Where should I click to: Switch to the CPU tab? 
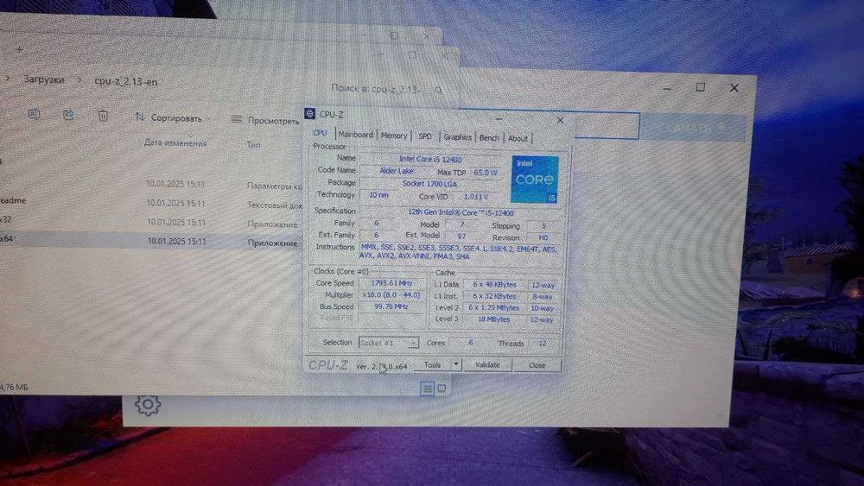point(321,133)
